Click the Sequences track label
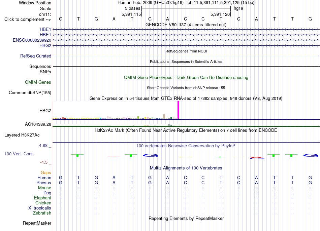Viewport: 320px width, 231px height. pyautogui.click(x=40, y=66)
